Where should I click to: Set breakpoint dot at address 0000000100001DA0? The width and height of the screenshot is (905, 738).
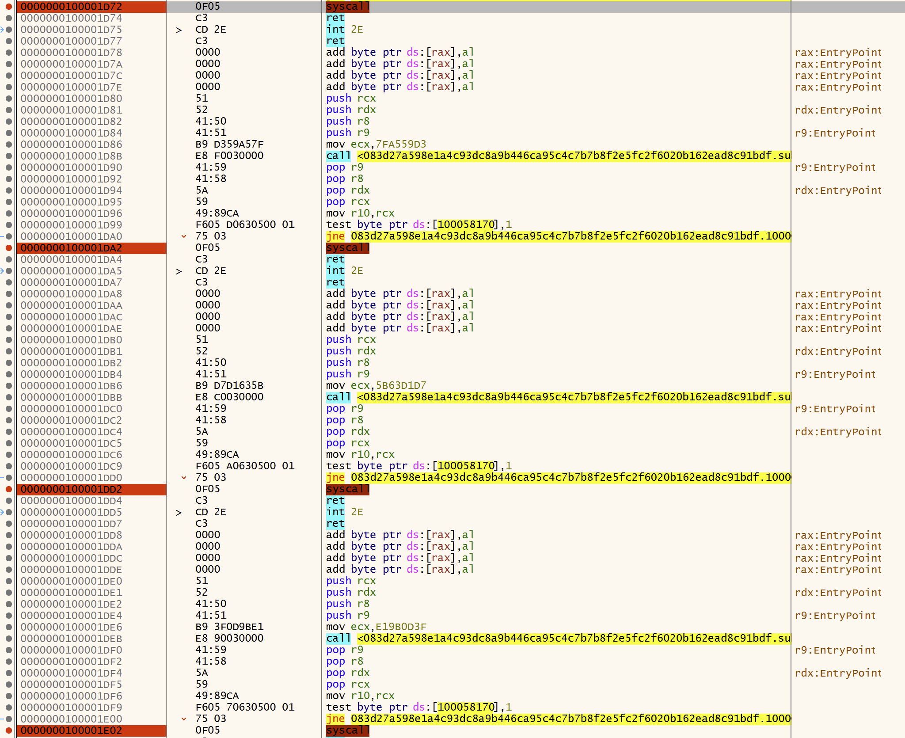pos(8,236)
